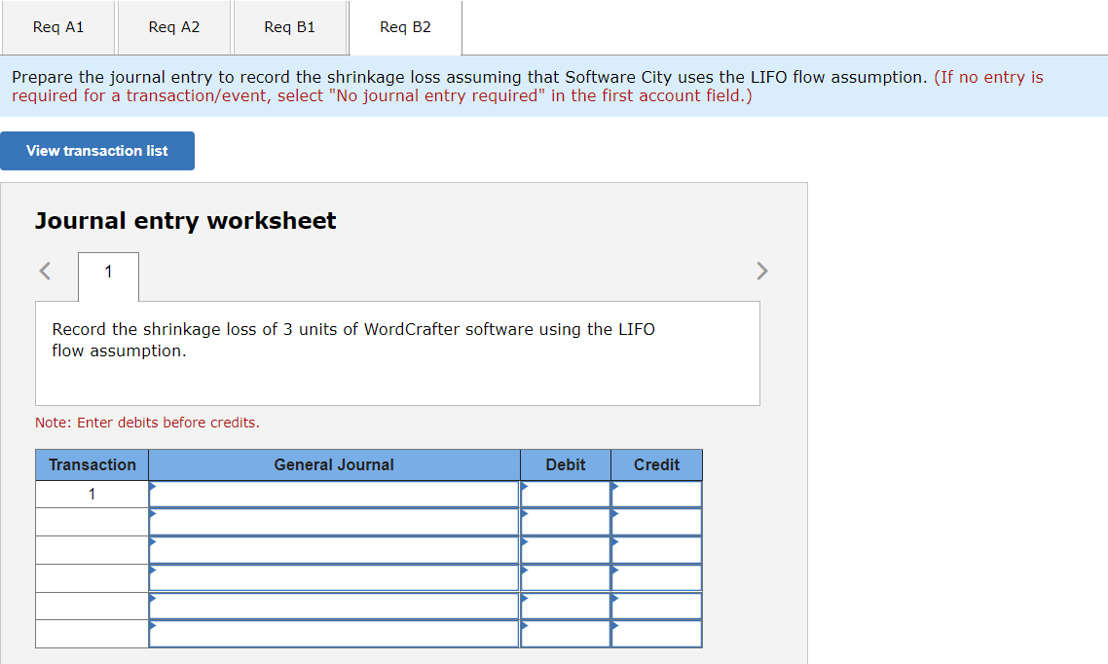This screenshot has width=1108, height=664.
Task: Click the Debit input on row two
Action: (565, 522)
